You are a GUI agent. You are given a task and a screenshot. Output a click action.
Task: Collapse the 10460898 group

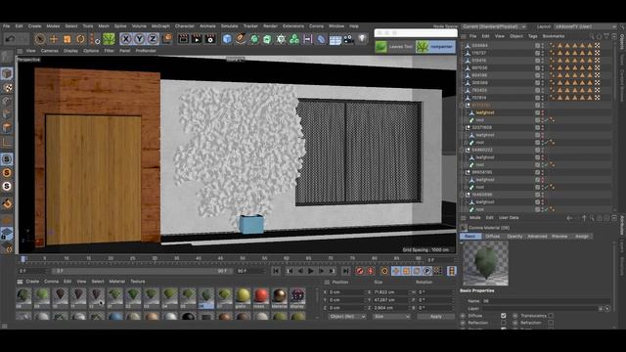[x=463, y=195]
